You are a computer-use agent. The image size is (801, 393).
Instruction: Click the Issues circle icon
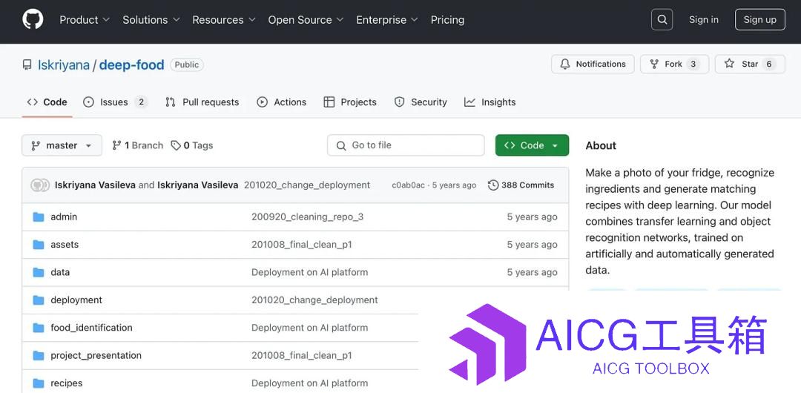[x=88, y=102]
